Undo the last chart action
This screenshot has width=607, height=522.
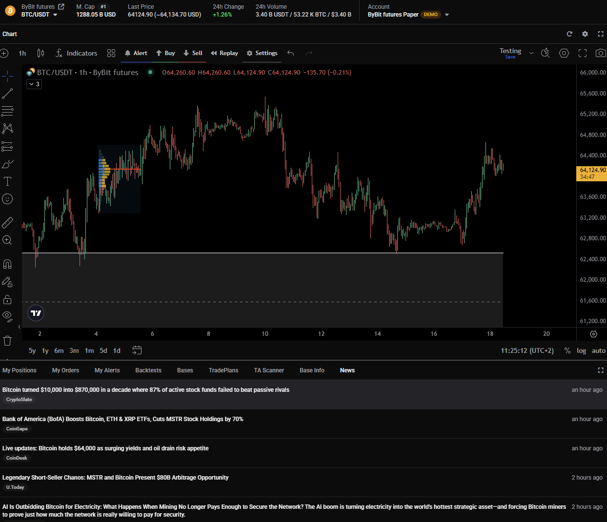(x=291, y=53)
